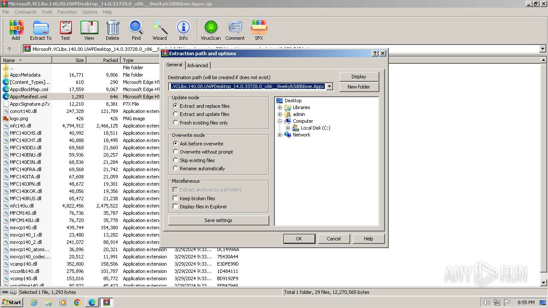Switch to the Advanced tab
Image resolution: width=548 pixels, height=308 pixels.
tap(197, 65)
